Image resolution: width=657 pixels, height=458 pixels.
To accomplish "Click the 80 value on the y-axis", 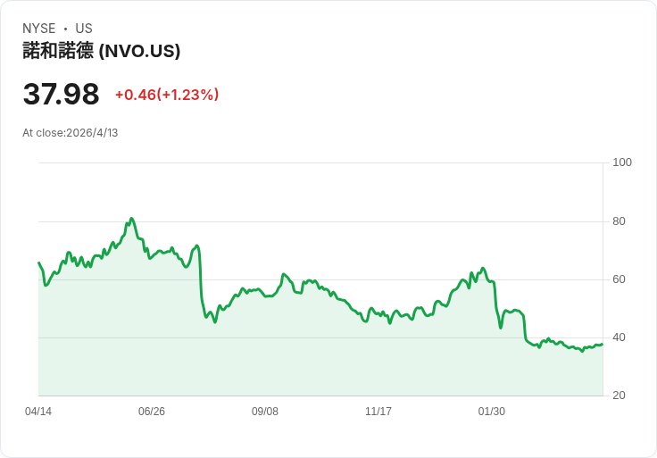I will [620, 221].
